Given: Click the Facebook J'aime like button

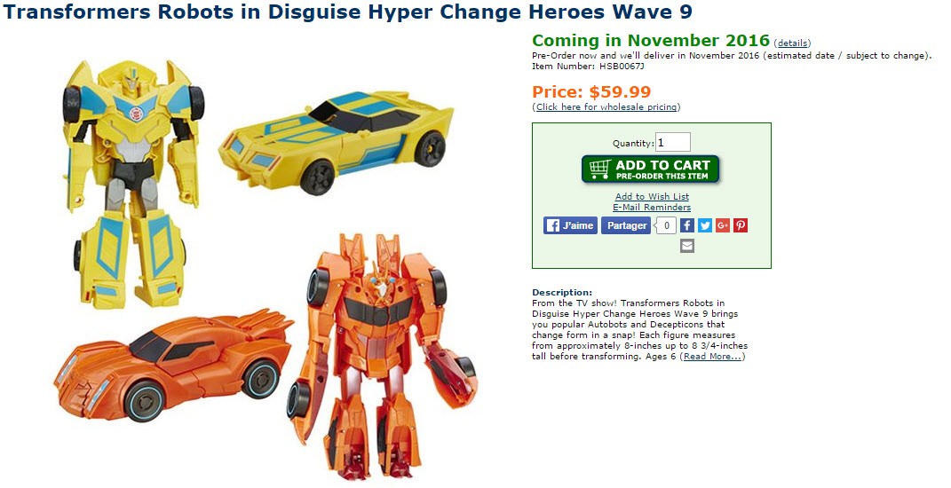Looking at the screenshot, I should click(570, 225).
